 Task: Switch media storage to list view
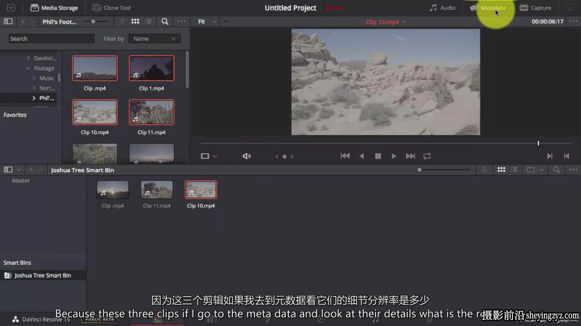148,21
